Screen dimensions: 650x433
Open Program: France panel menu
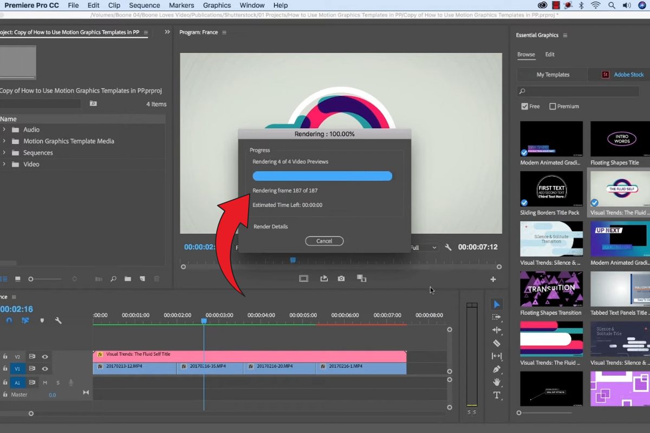point(224,32)
